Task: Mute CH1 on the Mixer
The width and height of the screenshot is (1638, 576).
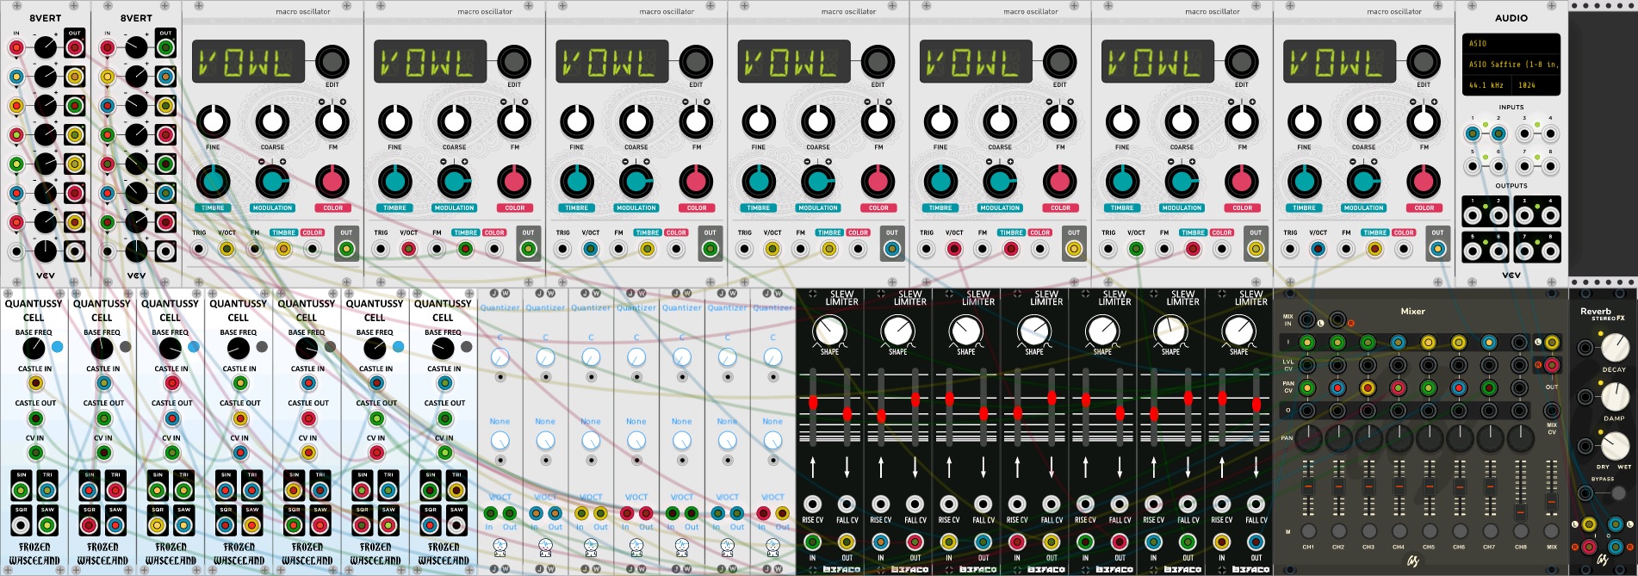Action: click(x=1308, y=531)
